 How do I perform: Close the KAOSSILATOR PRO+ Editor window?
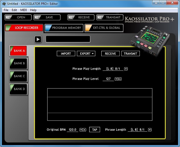click(x=172, y=3)
